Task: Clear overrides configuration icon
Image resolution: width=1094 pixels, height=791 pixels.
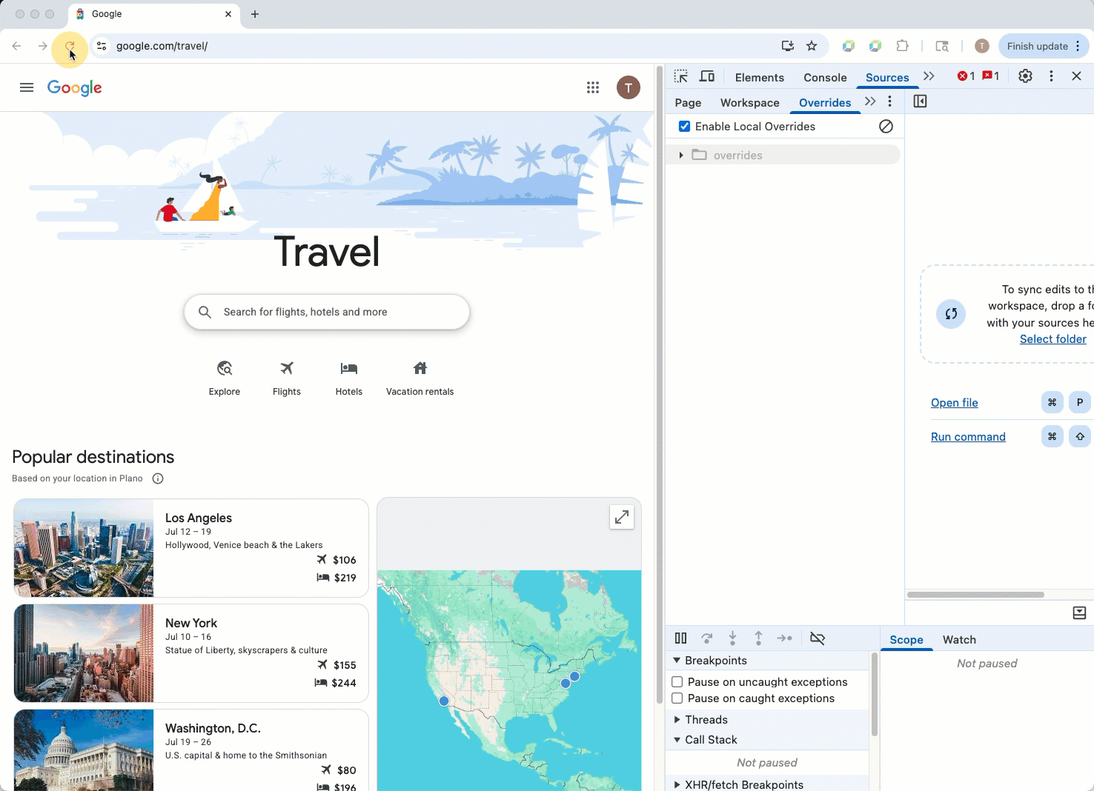Action: [886, 127]
